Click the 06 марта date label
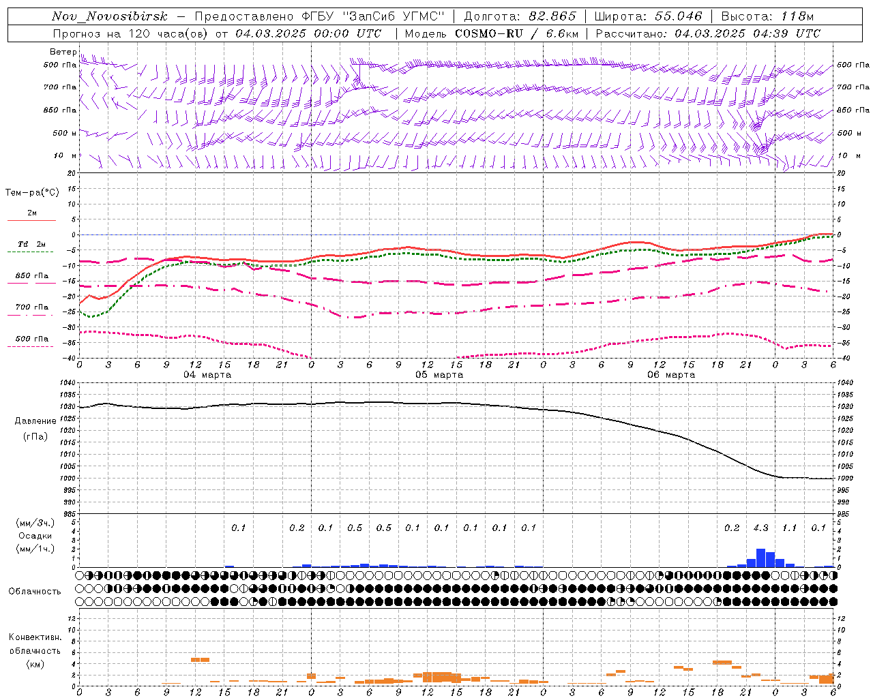The height and width of the screenshot is (698, 873). point(671,375)
